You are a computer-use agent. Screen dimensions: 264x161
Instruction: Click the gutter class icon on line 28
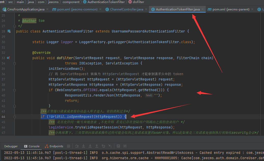coord(9,31)
